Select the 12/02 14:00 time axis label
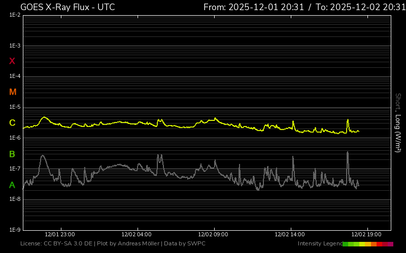 pos(290,235)
